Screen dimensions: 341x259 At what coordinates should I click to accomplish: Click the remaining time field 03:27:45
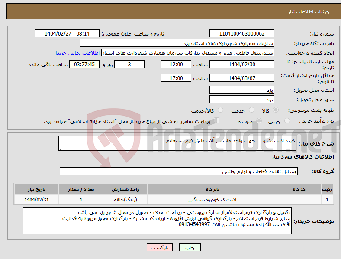click(84, 65)
